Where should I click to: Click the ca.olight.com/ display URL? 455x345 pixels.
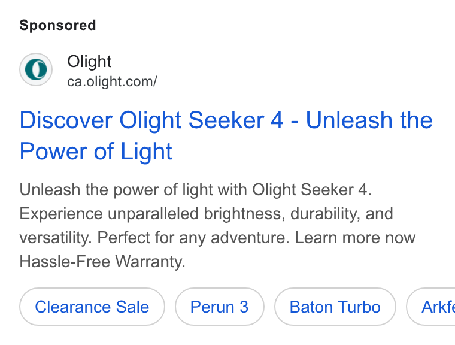coord(112,81)
